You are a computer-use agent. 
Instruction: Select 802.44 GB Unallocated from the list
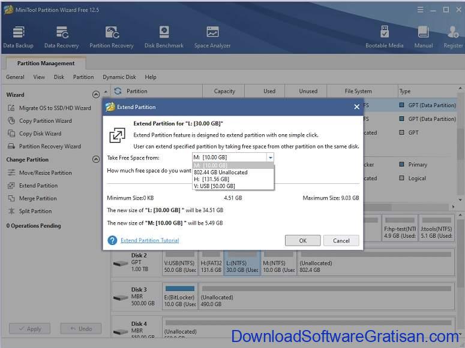[221, 172]
